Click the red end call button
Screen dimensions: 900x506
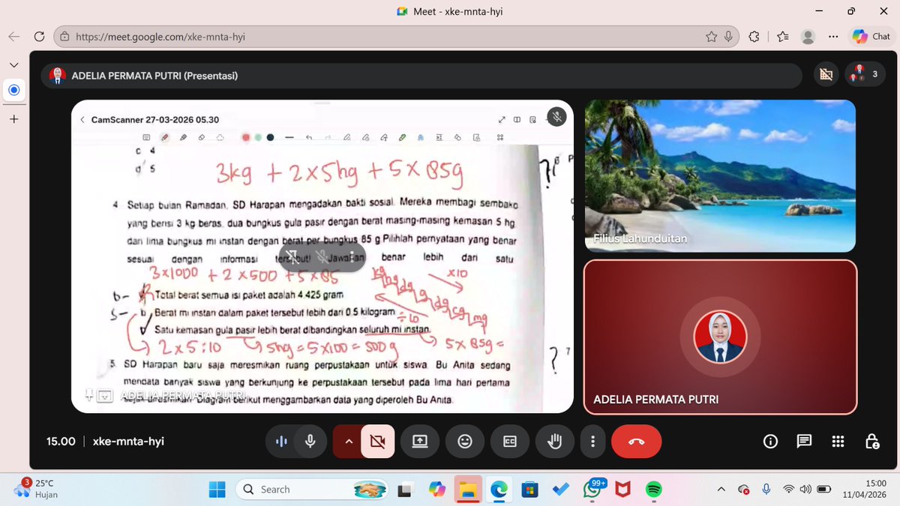click(x=636, y=442)
